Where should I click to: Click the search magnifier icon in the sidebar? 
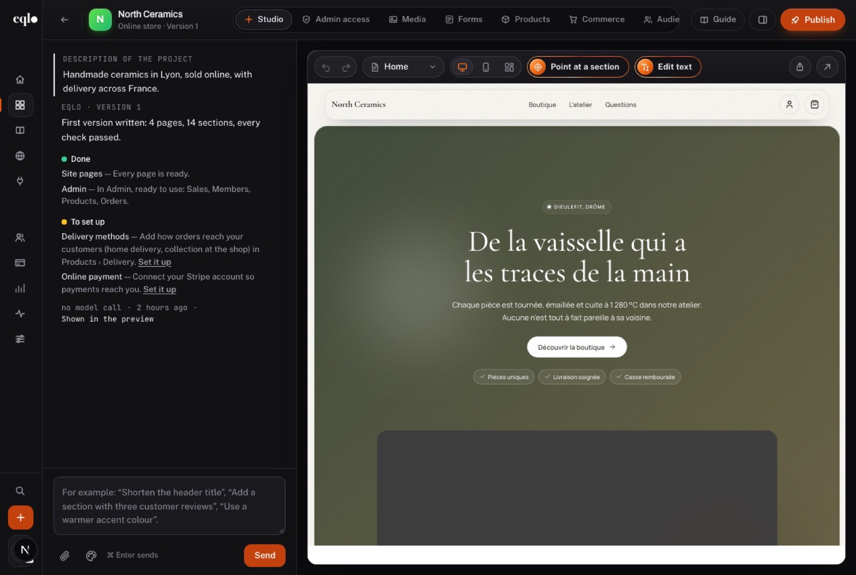20,490
